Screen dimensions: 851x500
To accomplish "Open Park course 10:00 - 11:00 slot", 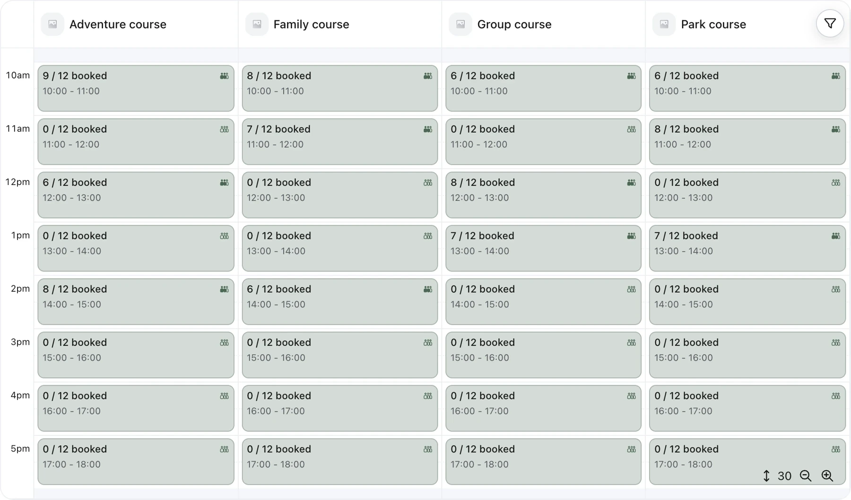I will (x=747, y=88).
